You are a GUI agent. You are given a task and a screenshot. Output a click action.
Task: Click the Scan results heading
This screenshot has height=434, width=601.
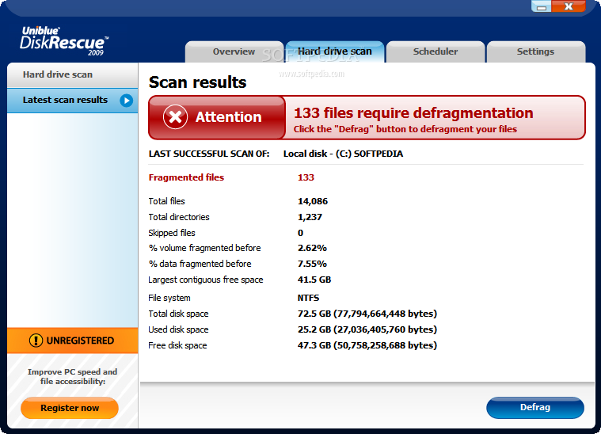coord(197,82)
